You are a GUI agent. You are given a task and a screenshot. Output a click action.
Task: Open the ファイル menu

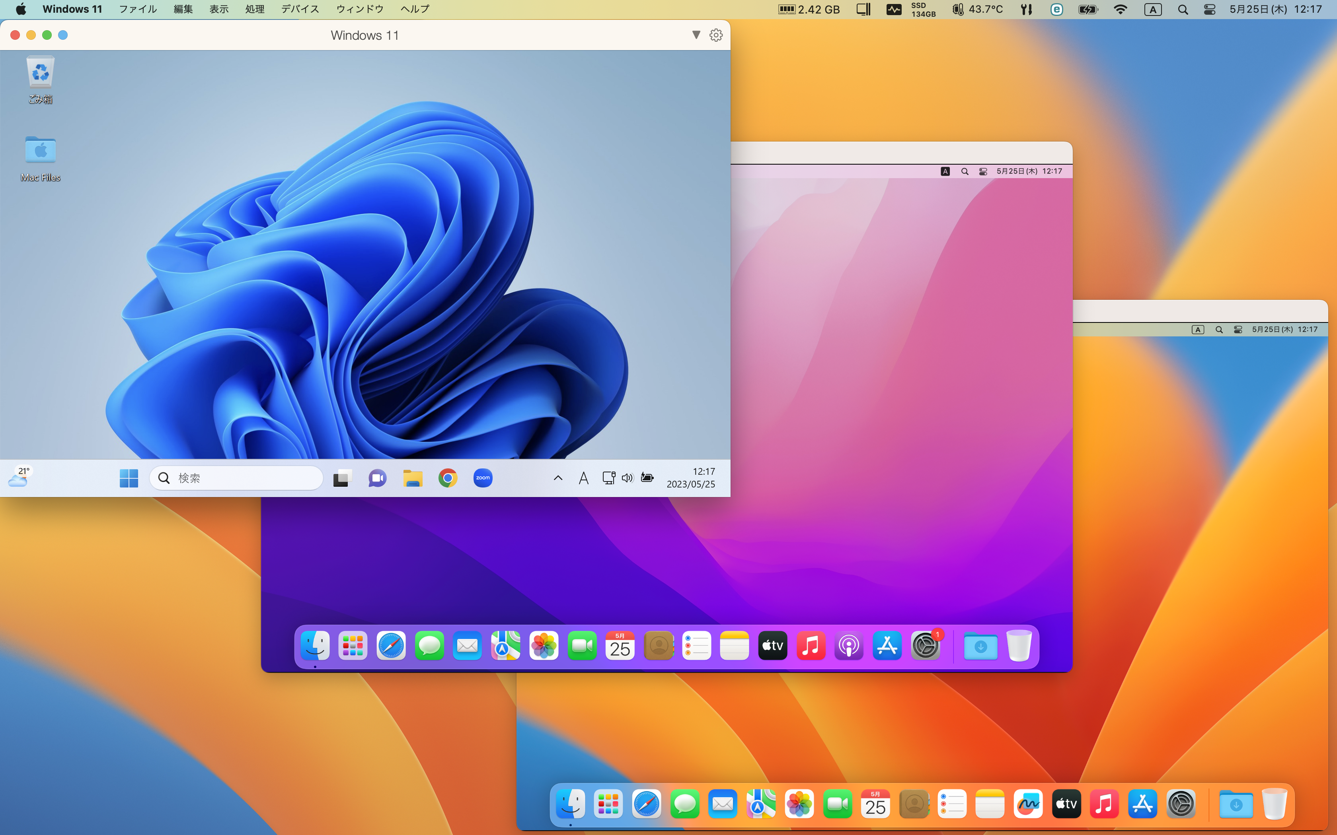click(x=138, y=10)
